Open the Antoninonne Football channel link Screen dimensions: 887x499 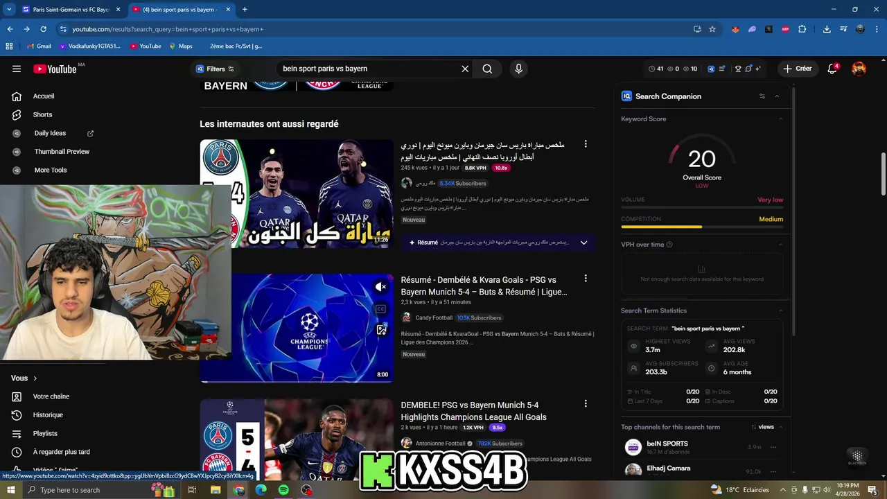tap(441, 444)
